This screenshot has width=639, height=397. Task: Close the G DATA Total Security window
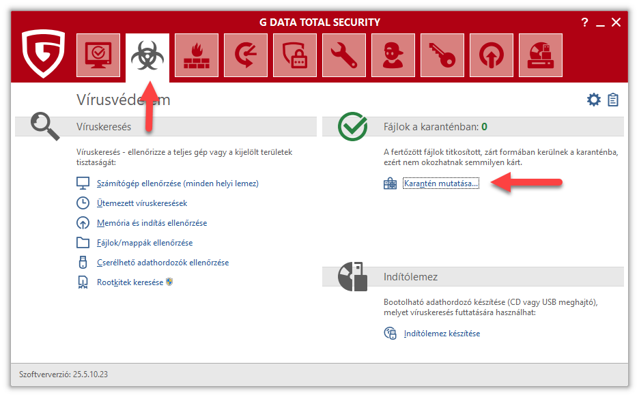click(x=616, y=23)
